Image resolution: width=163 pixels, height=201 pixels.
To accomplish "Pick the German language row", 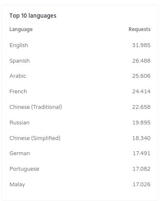I will (x=80, y=153).
